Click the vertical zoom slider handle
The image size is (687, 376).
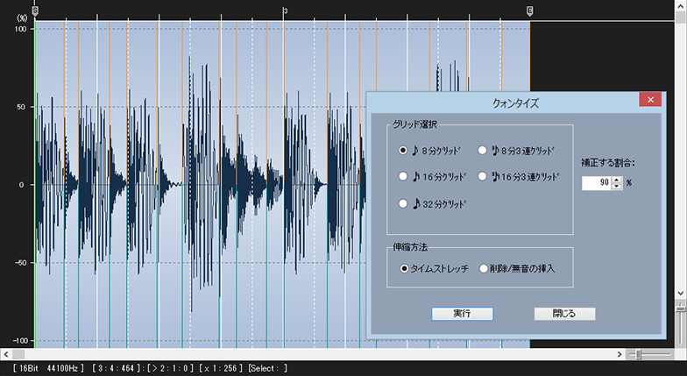point(680,308)
